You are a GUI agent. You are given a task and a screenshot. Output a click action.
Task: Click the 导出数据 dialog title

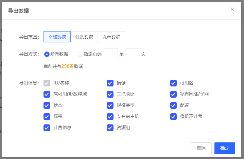coord(18,11)
